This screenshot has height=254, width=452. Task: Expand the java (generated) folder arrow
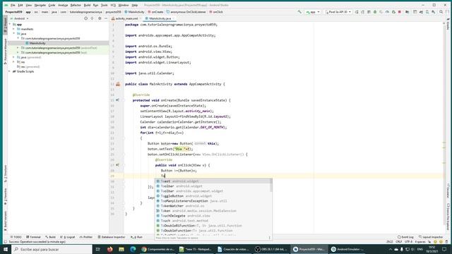[x=14, y=57]
